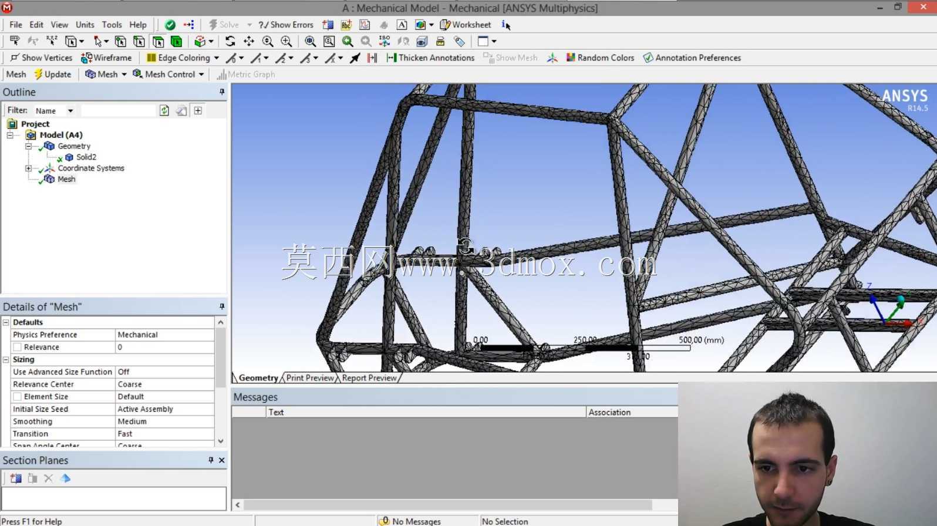Click the Refresh Search icon in Outline
The width and height of the screenshot is (937, 526).
[x=164, y=110]
